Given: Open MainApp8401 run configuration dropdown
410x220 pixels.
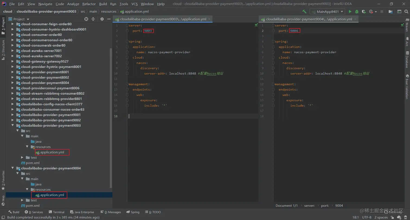Looking at the screenshot, I should click(327, 12).
